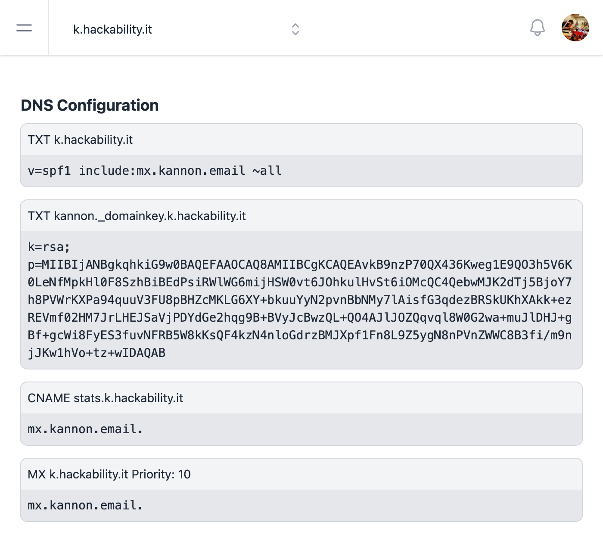Select the SPF value 'v=spf1 include:mx.kannon.email ~all'
Image resolution: width=603 pixels, height=540 pixels.
point(155,171)
